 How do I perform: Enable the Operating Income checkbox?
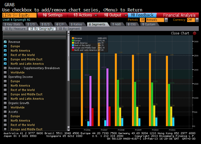[5, 77]
